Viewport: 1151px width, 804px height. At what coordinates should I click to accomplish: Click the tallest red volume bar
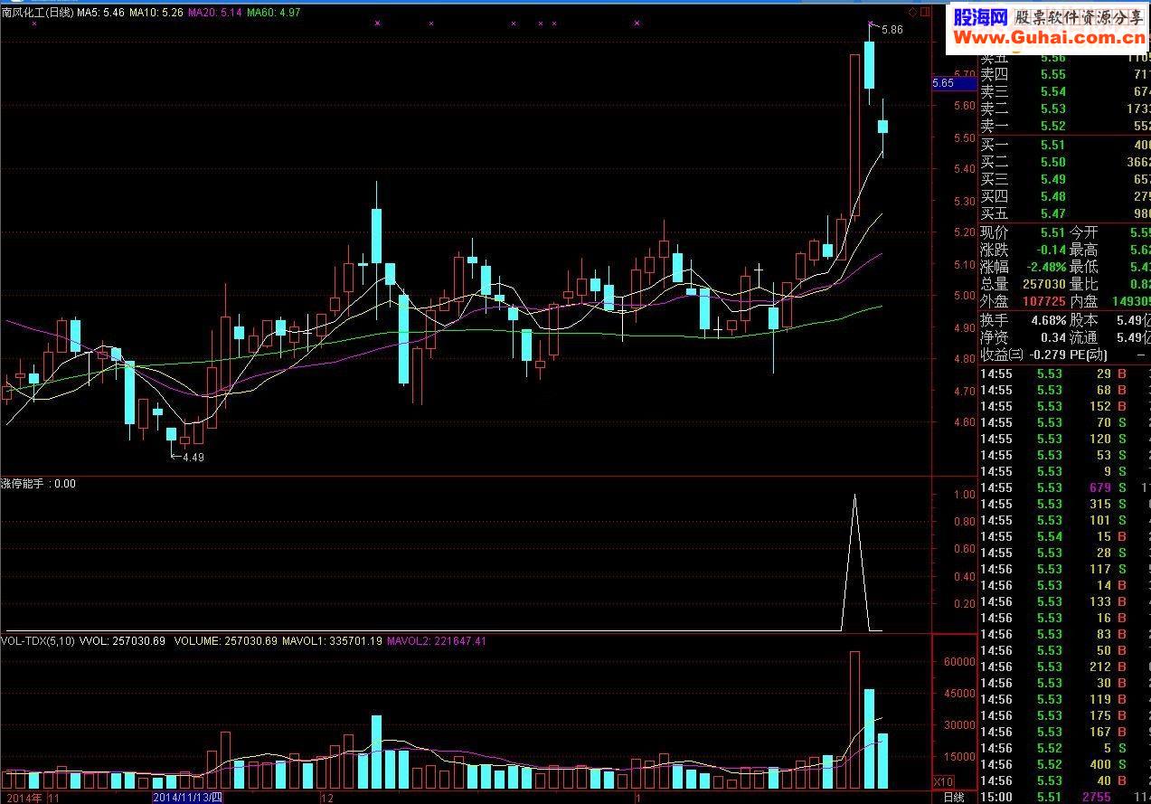(854, 720)
